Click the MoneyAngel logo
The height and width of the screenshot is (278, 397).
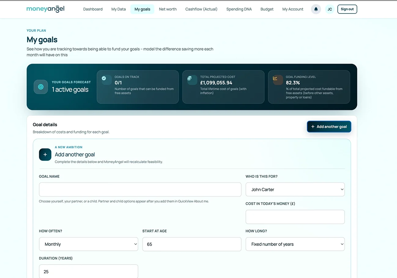(46, 9)
